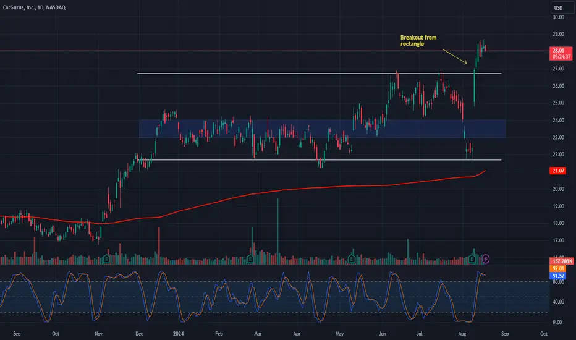This screenshot has width=576, height=340.
Task: Click the CarGurus, Inc. symbol title
Action: click(x=34, y=7)
